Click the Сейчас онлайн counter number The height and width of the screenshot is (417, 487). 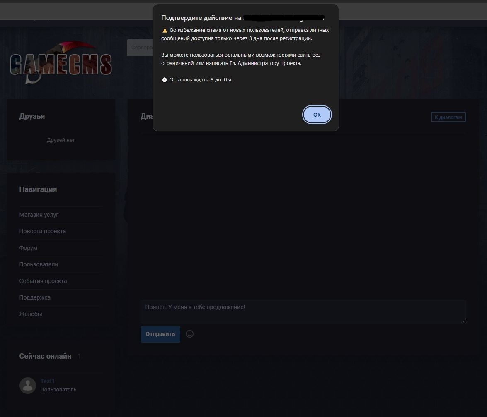pos(79,356)
